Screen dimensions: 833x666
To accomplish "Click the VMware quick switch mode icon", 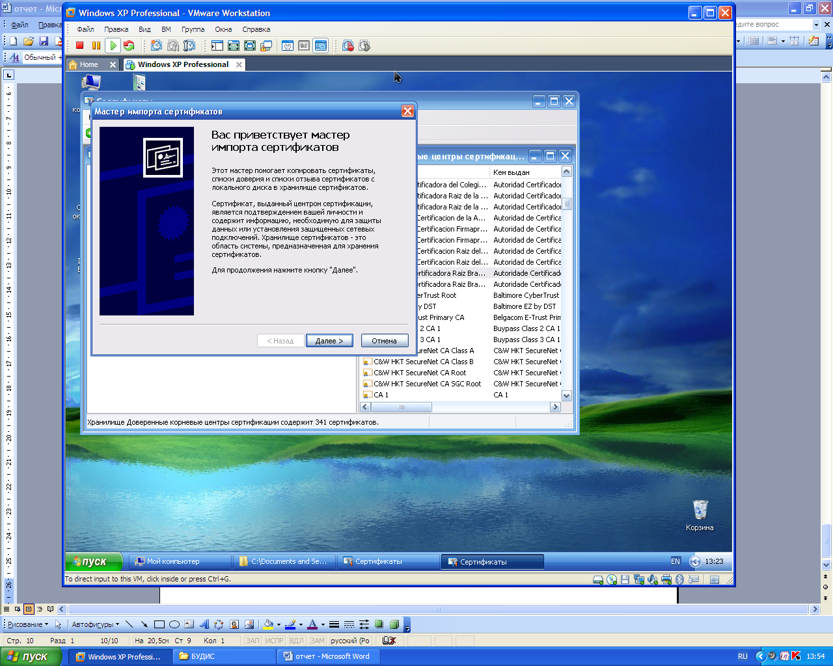I will click(250, 46).
